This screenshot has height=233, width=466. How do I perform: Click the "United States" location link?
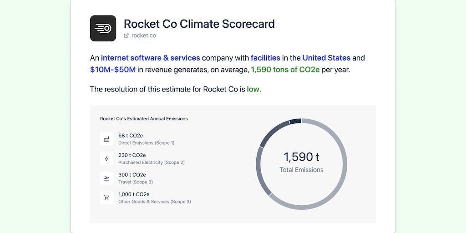pos(326,58)
